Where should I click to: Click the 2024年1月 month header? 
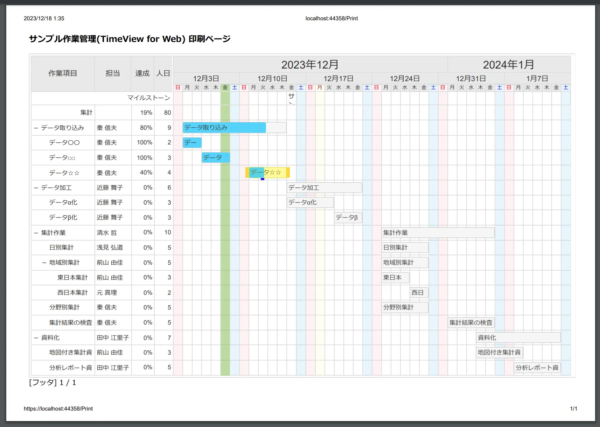pyautogui.click(x=509, y=65)
